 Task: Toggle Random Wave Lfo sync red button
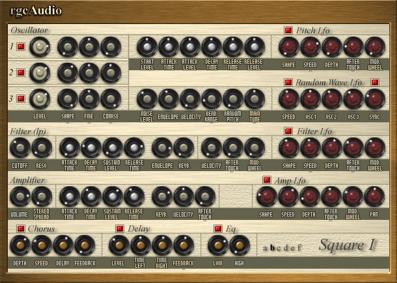(x=375, y=82)
